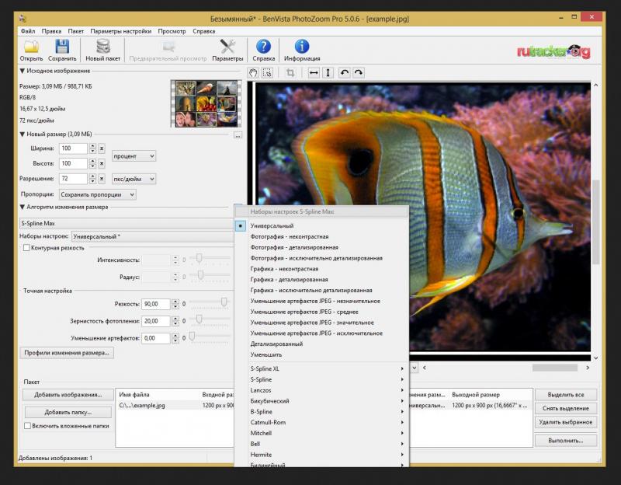Viewport: 621px width, 485px height.
Task: Collapse the Новый размер section
Action: point(23,134)
